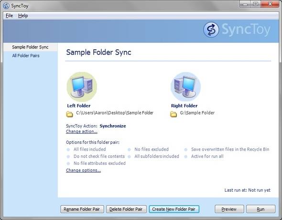Viewport: 282px width, 220px height.
Task: Click the Run button
Action: (260, 209)
